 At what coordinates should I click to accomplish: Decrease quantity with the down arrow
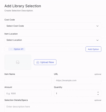coord(98,94)
